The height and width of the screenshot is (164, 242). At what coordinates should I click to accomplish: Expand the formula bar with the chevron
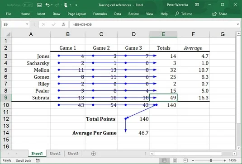(x=238, y=24)
